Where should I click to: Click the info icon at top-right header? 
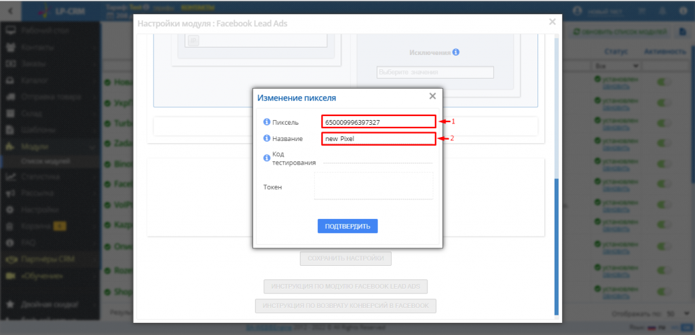point(683,10)
